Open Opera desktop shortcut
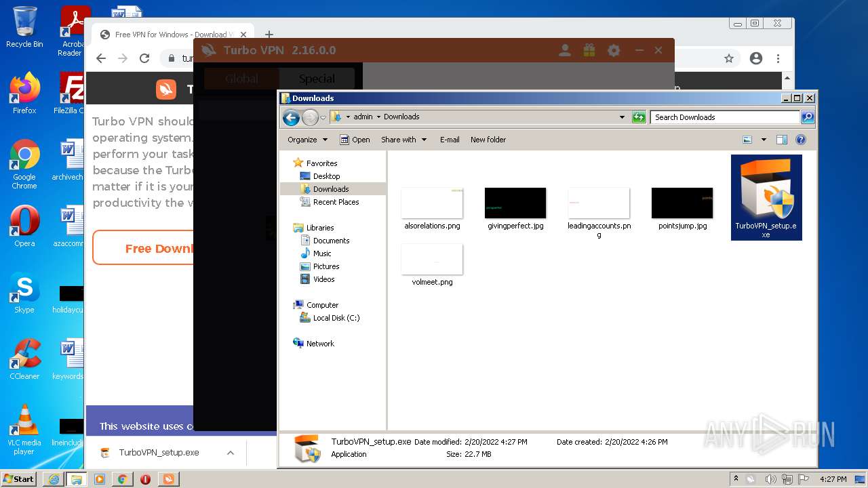This screenshot has height=488, width=868. pos(24,226)
